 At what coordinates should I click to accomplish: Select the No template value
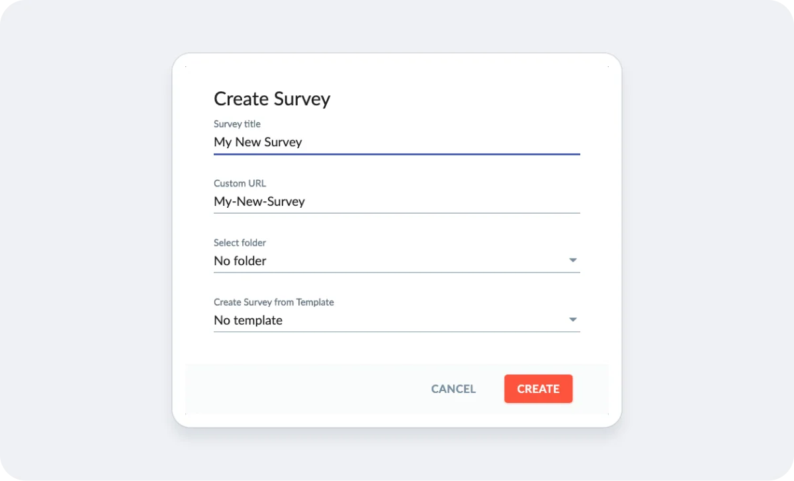pyautogui.click(x=248, y=320)
